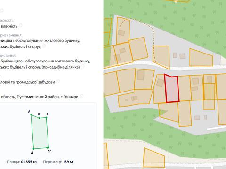Click vertex point Д on the parcel diagram
The image size is (226, 169).
(x=33, y=149)
